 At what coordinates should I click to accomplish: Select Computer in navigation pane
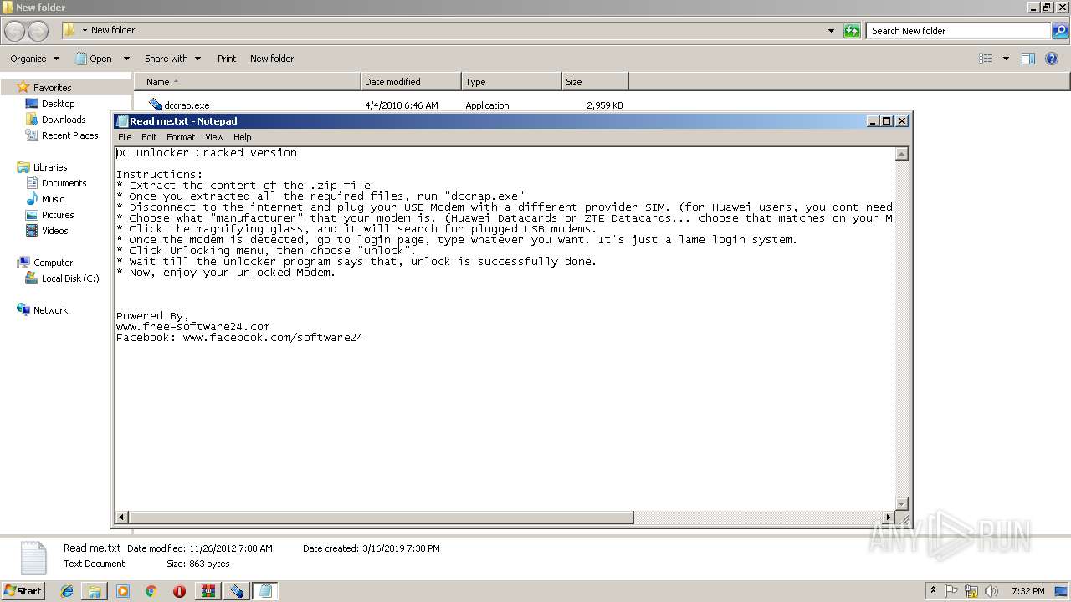(x=53, y=263)
